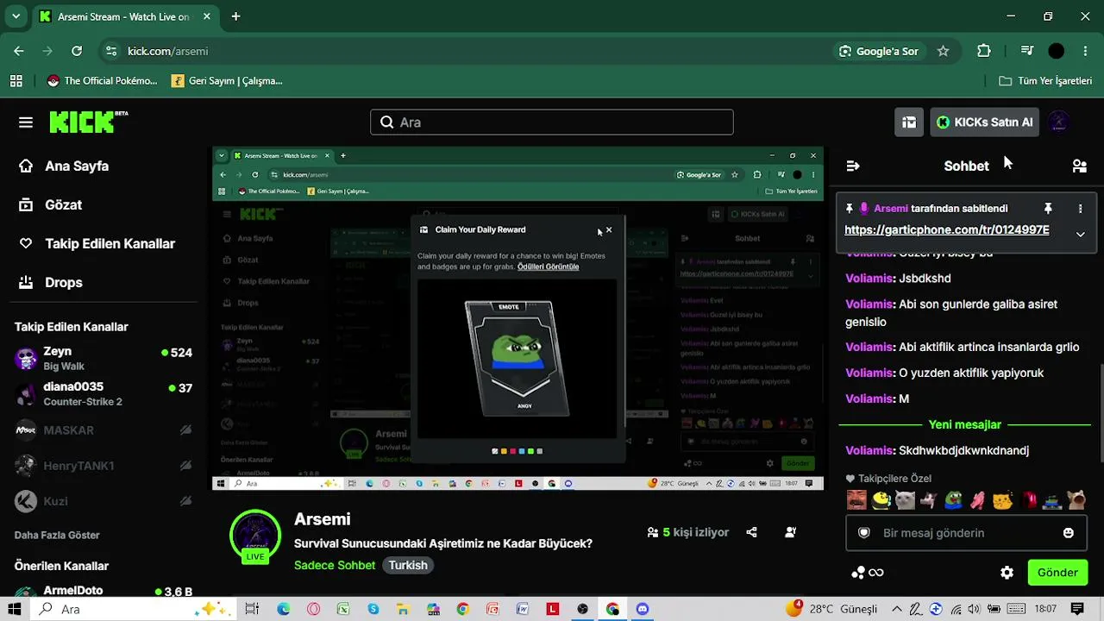Viewport: 1104px width, 621px height.
Task: Click the Windows taskbar search box
Action: tap(133, 609)
